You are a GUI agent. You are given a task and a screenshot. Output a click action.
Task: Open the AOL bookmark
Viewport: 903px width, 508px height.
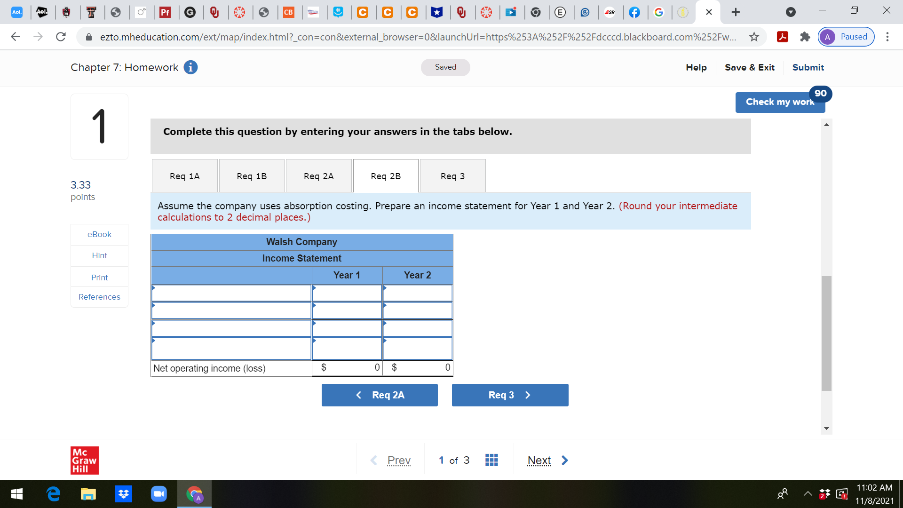[x=17, y=13]
